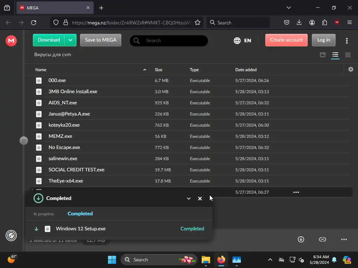Open three-dot menu of selected row
Screen dimensions: 358x268
pyautogui.click(x=296, y=192)
